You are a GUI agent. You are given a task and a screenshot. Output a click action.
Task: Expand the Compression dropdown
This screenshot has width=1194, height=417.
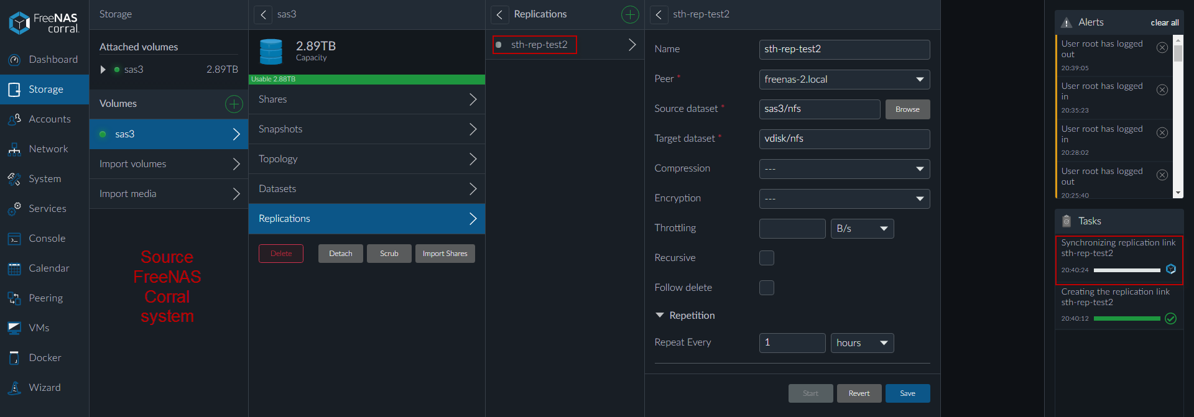pyautogui.click(x=844, y=169)
